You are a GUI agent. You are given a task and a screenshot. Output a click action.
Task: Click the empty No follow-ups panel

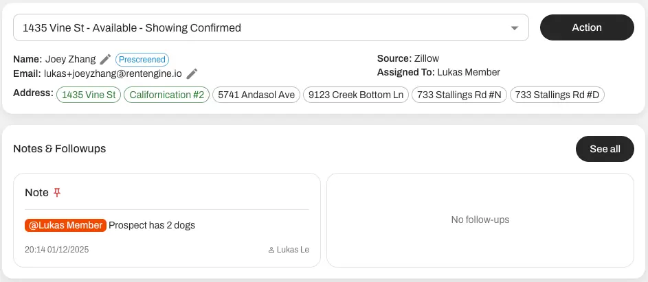point(480,220)
